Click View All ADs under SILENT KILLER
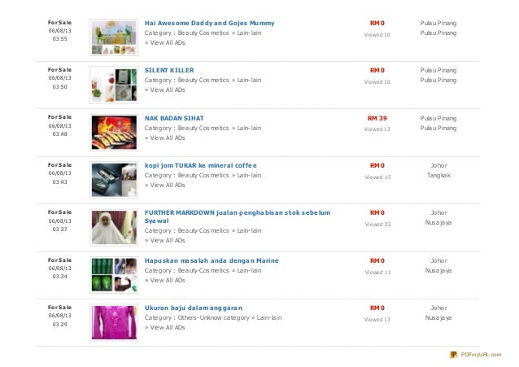 [x=165, y=90]
